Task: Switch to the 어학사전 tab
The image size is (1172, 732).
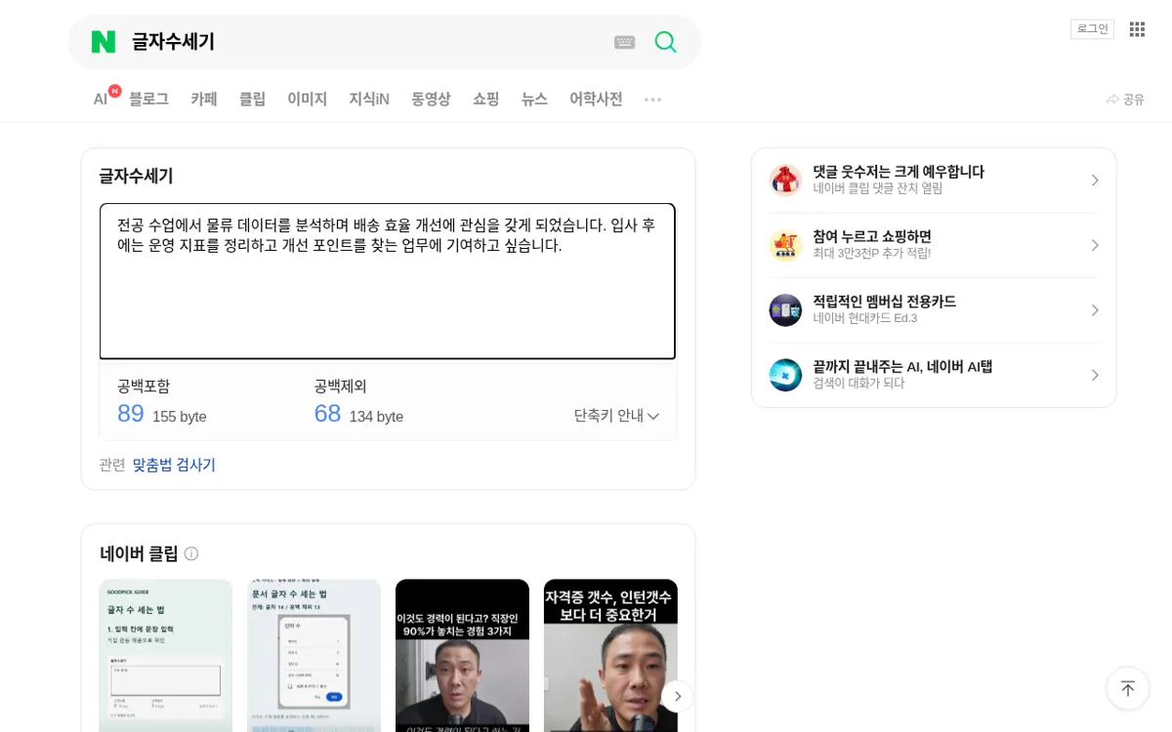Action: tap(596, 100)
